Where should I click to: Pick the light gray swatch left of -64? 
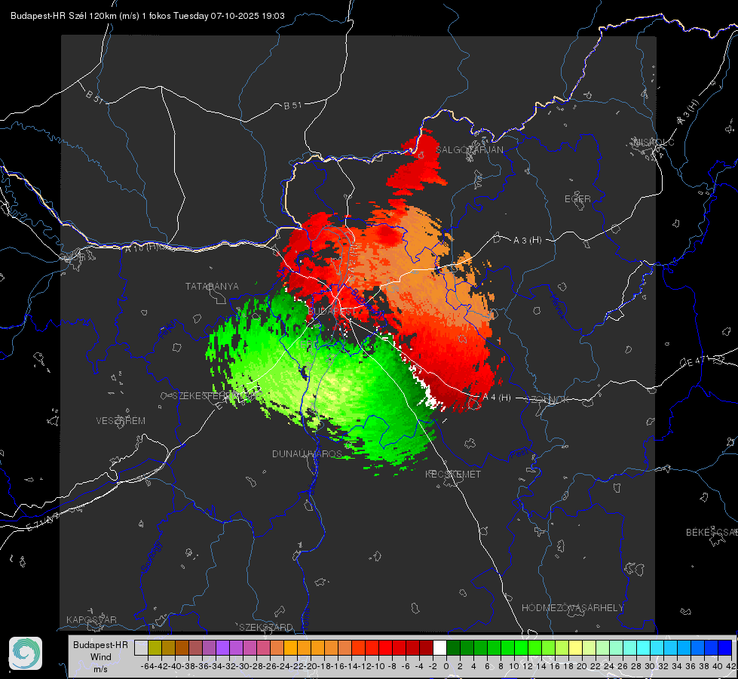coord(141,647)
